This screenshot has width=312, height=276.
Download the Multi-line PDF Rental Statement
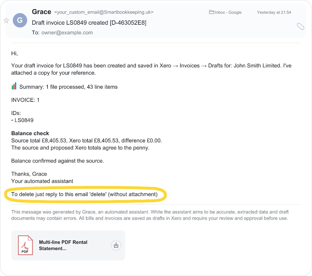[x=116, y=245]
